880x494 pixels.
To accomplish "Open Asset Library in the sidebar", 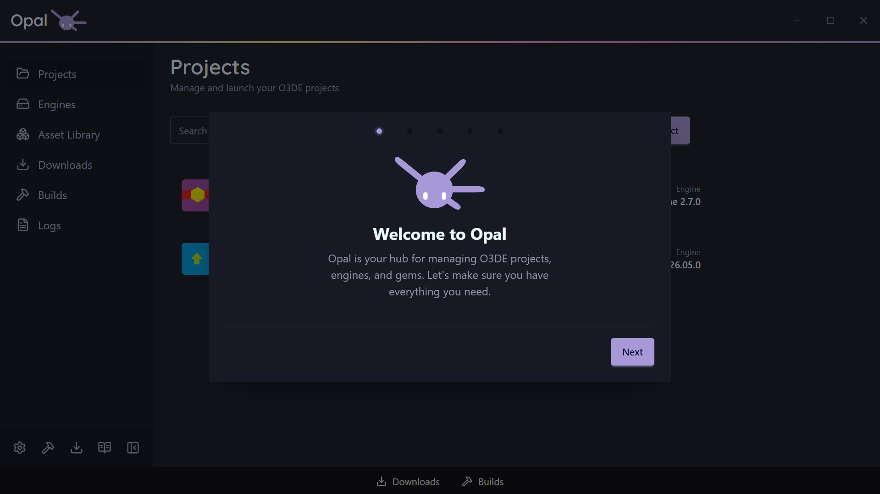I will point(76,134).
